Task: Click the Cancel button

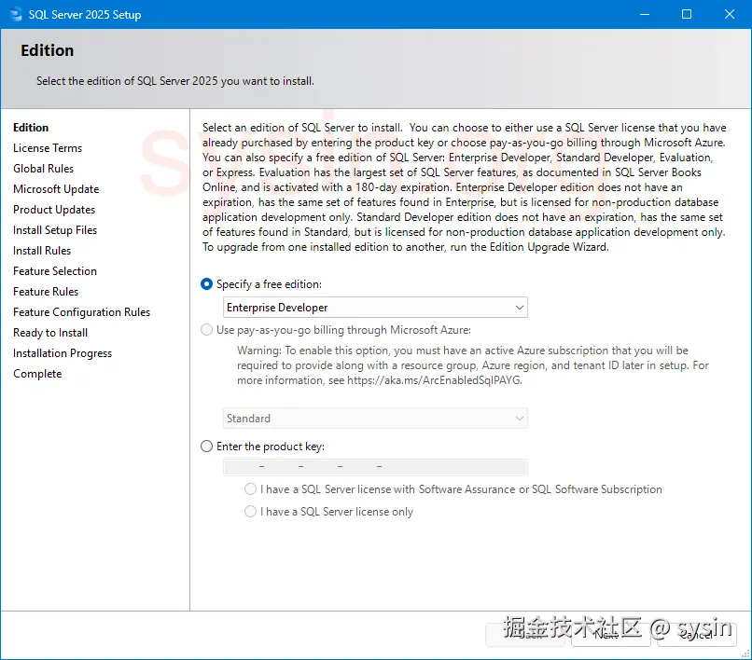Action: (696, 635)
